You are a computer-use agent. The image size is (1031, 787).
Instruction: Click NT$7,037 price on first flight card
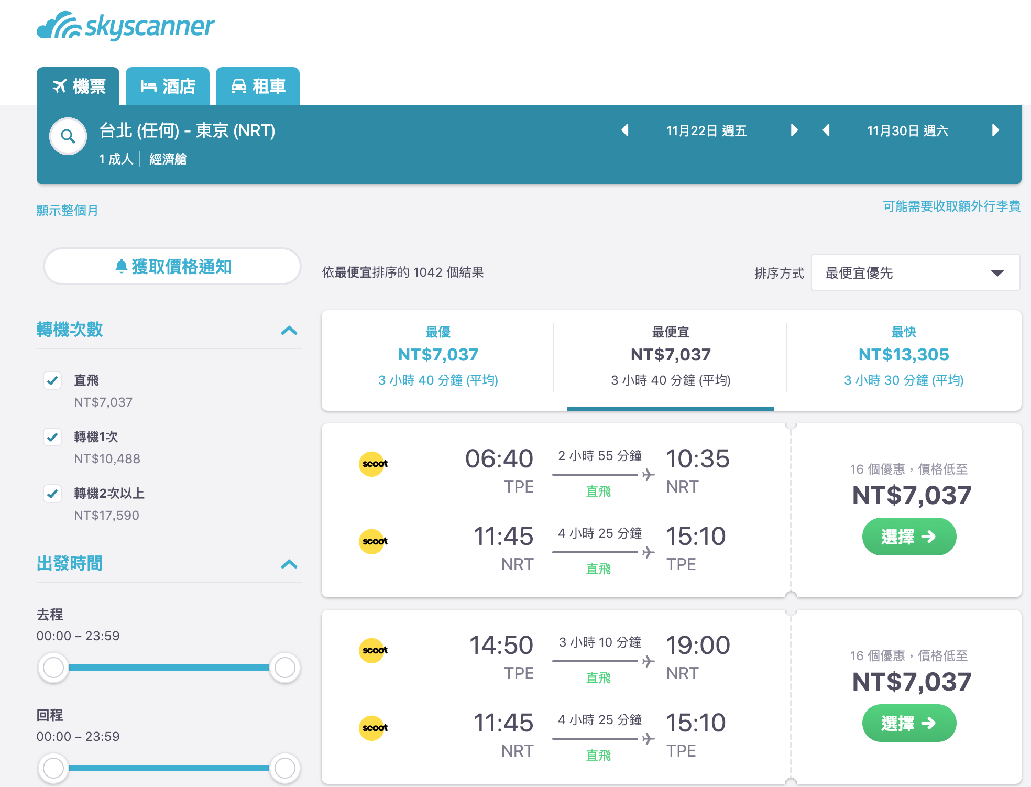click(912, 495)
